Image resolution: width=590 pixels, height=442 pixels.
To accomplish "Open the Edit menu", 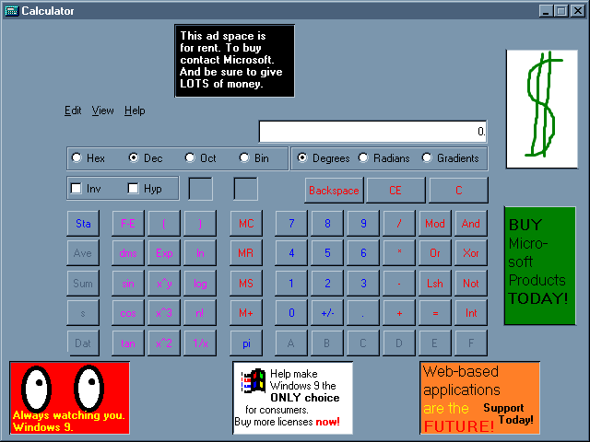I will click(x=73, y=110).
